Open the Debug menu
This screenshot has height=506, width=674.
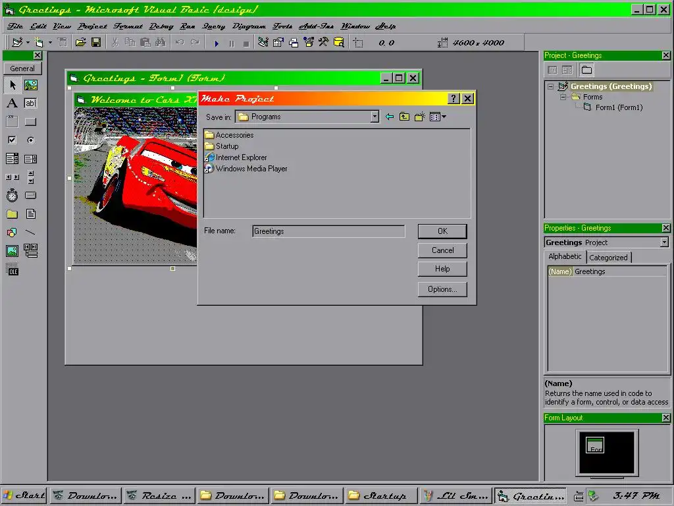(161, 26)
